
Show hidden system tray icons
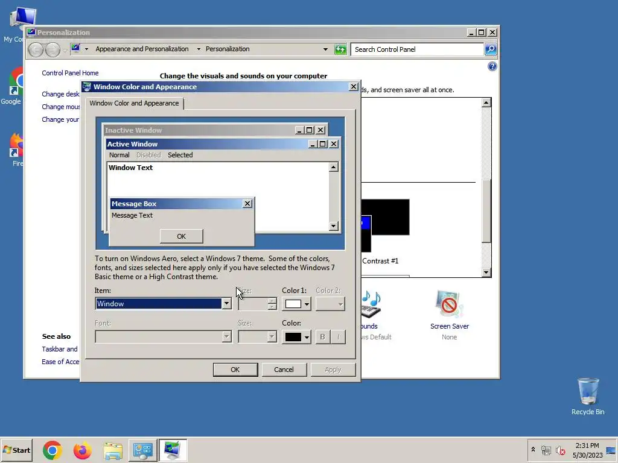pos(533,450)
